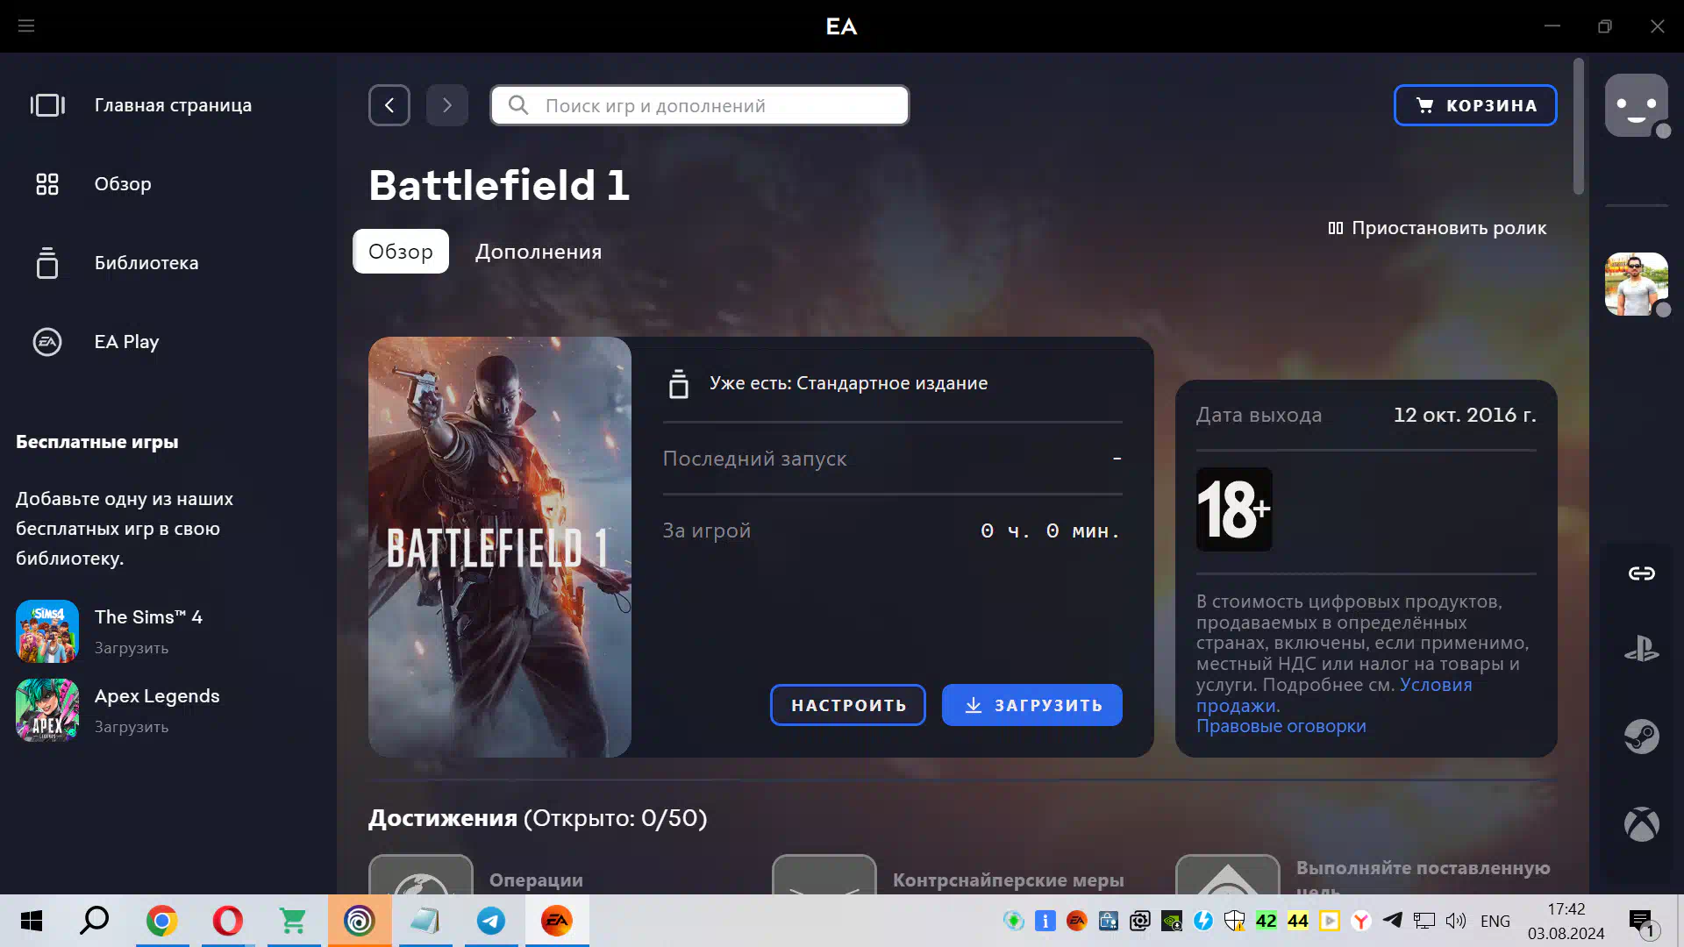
Task: Select the Обзор tab under Battlefield 1
Action: click(401, 252)
